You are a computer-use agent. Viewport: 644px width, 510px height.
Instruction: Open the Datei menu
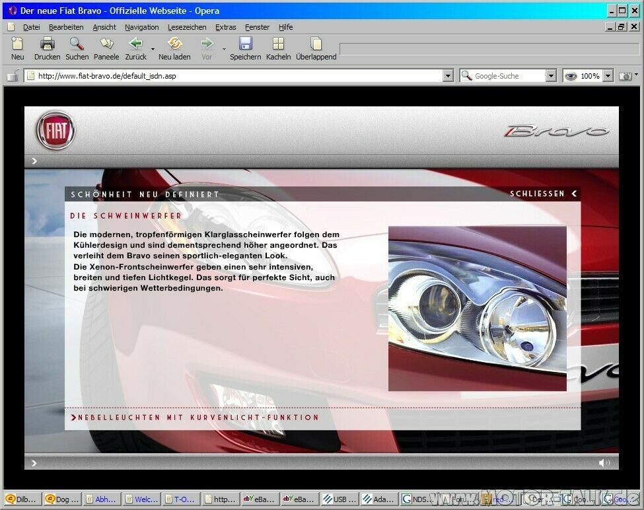31,27
